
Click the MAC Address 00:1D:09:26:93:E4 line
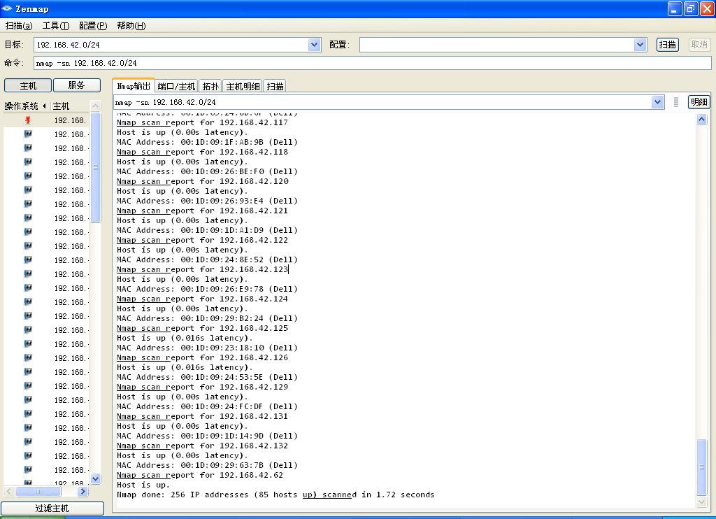(x=207, y=201)
